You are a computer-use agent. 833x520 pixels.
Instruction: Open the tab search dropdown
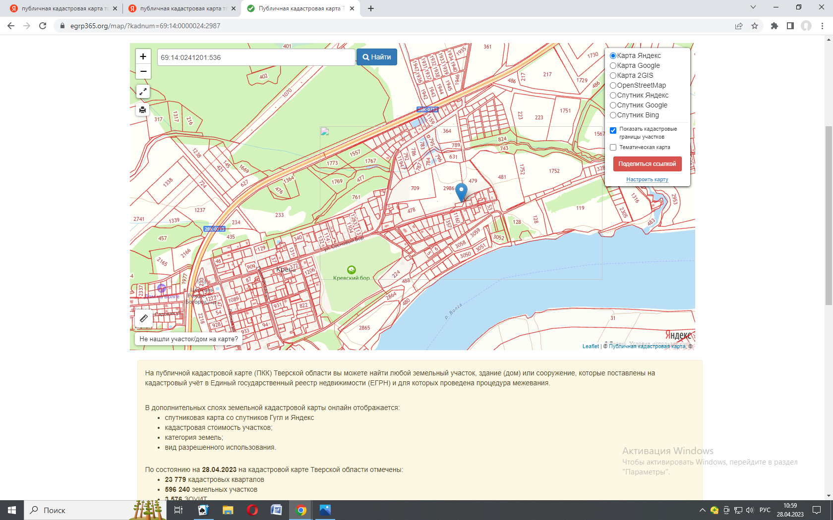(753, 7)
